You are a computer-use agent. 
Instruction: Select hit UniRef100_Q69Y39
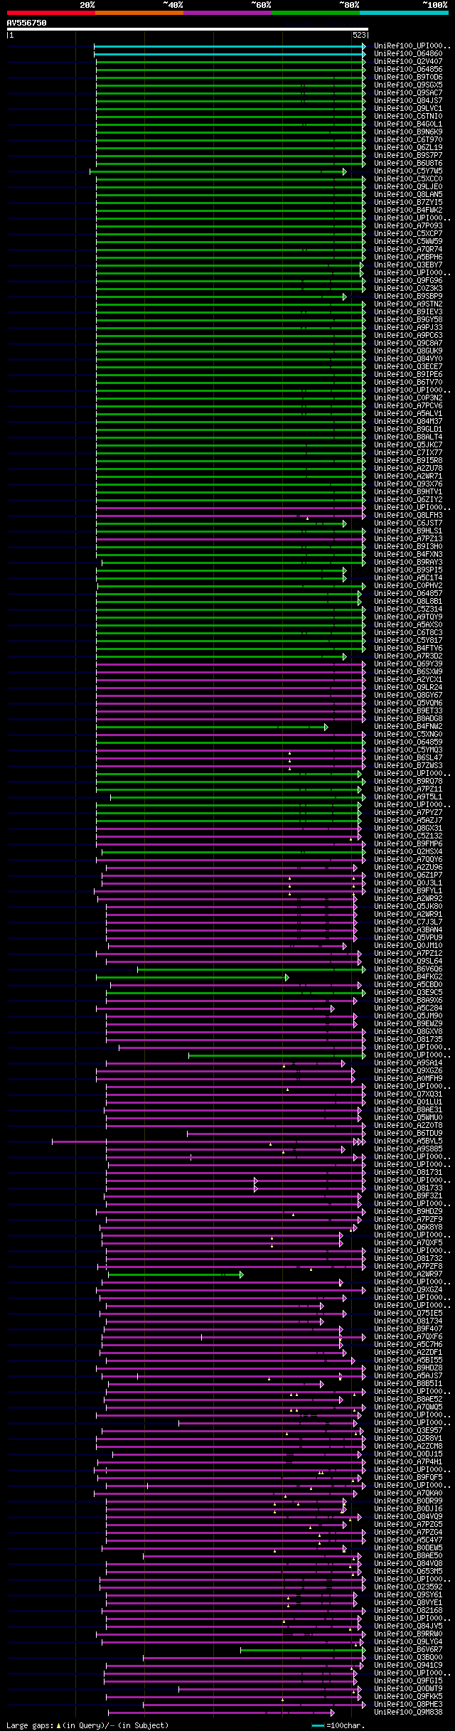click(x=408, y=664)
